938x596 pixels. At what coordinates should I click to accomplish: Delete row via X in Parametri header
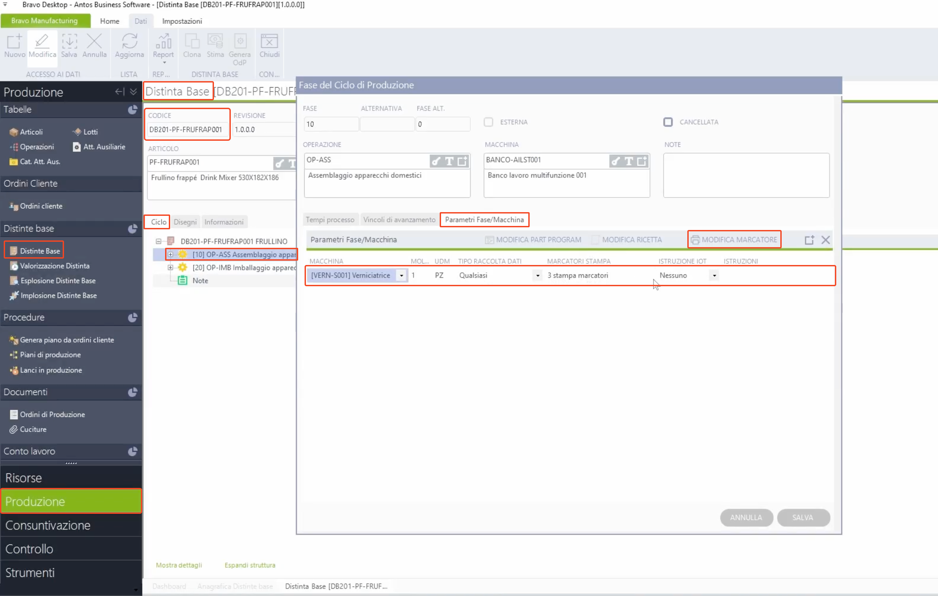[825, 240]
